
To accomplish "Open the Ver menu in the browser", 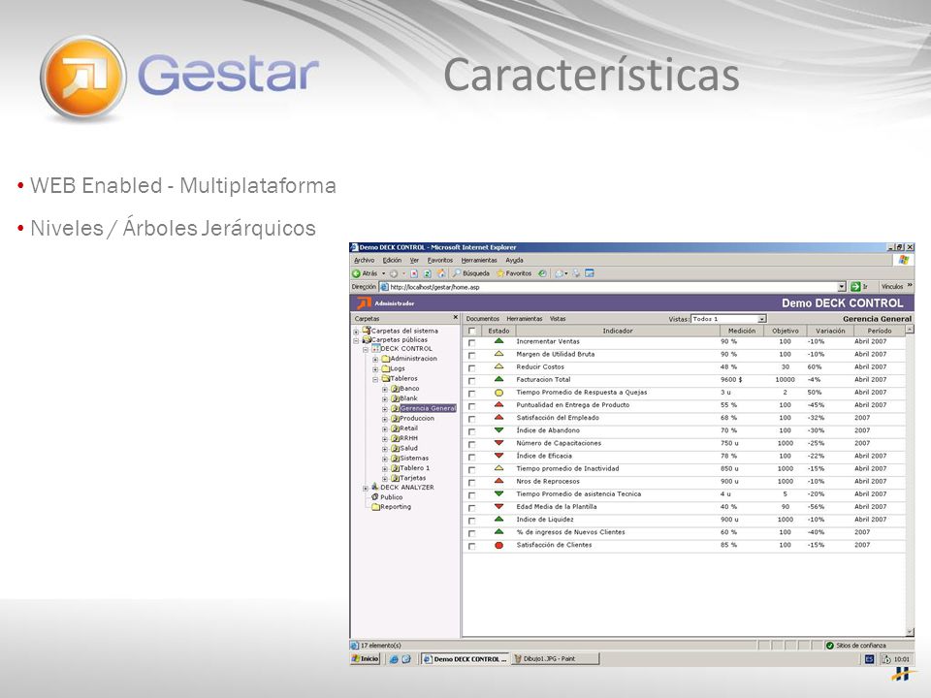I will pyautogui.click(x=414, y=260).
